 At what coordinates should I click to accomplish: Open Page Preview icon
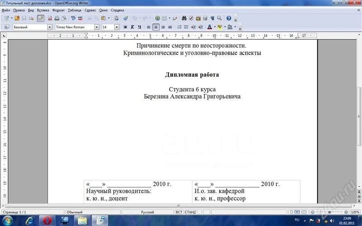tap(64, 18)
